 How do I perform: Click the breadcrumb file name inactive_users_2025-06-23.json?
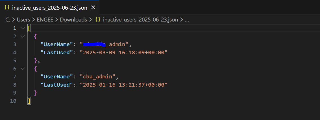click(x=141, y=20)
